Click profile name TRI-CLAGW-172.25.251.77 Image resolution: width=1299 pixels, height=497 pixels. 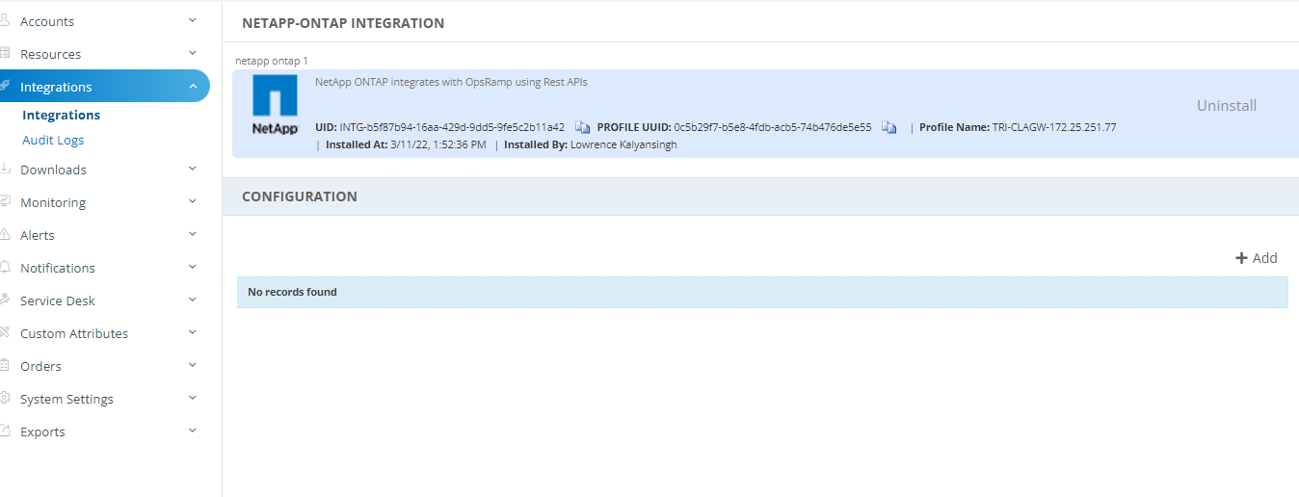click(x=1054, y=127)
